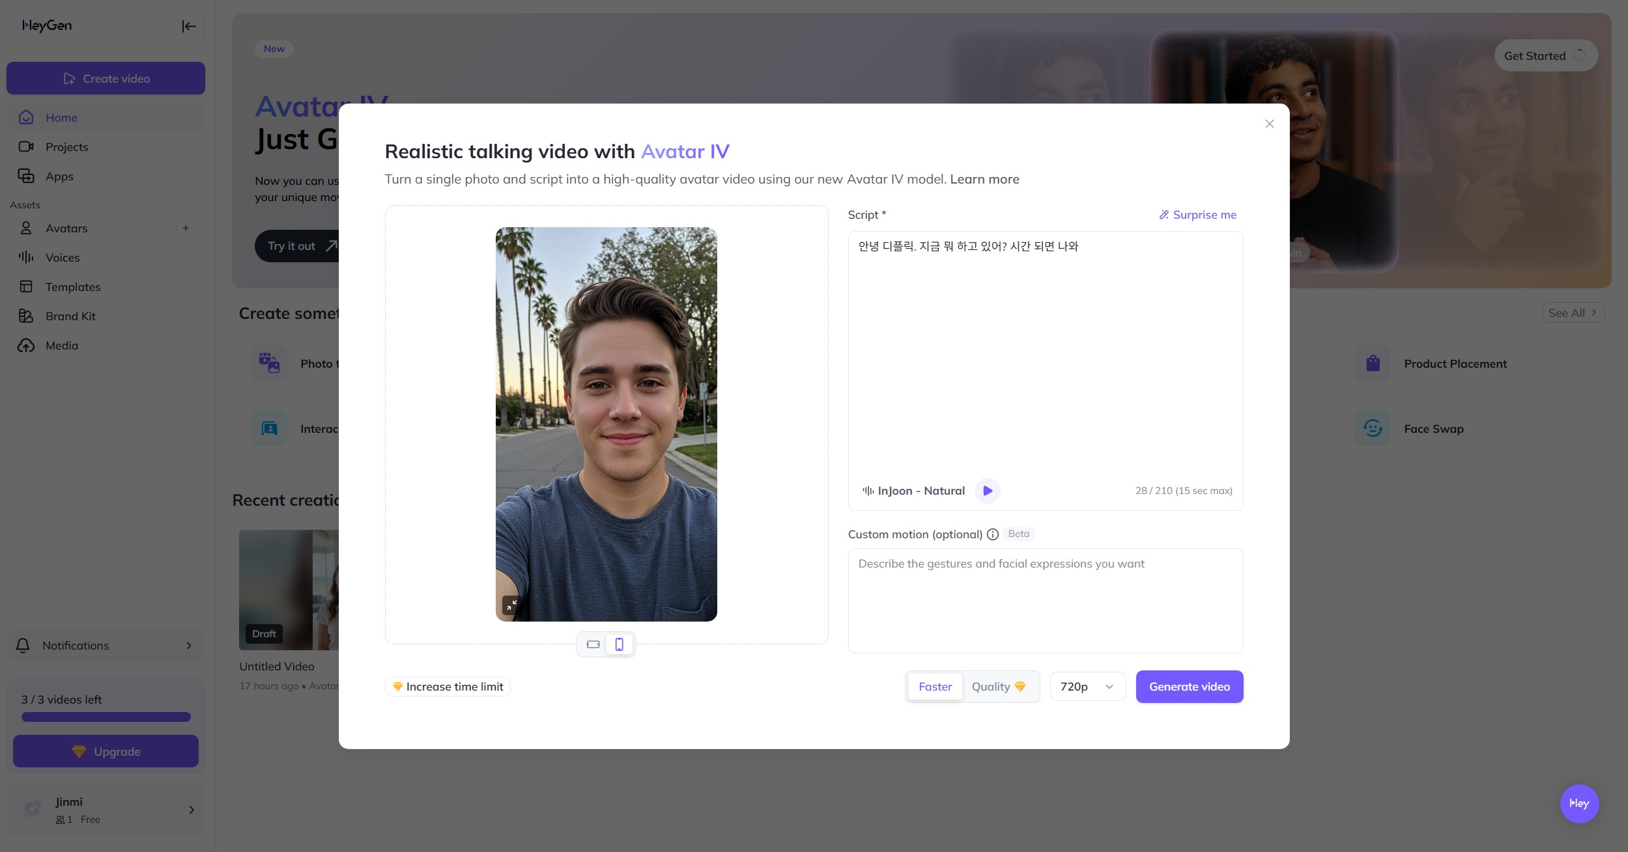1628x852 pixels.
Task: Open the Hey help chat bubble
Action: point(1578,803)
